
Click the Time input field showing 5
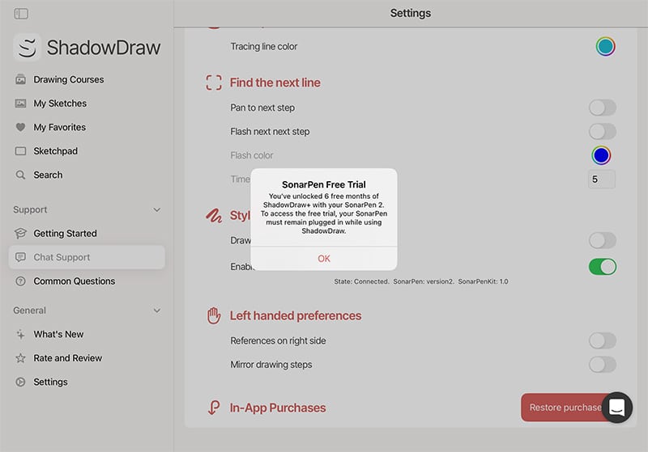(601, 180)
